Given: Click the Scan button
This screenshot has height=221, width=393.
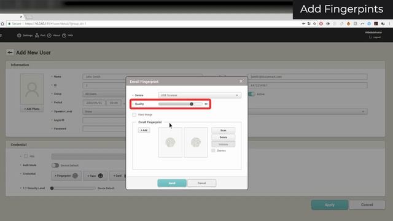Looking at the screenshot, I should 223,130.
